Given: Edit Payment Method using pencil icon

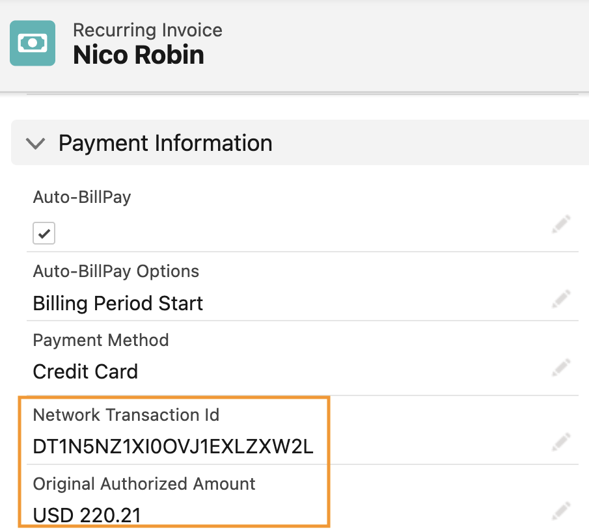Looking at the screenshot, I should click(x=562, y=368).
